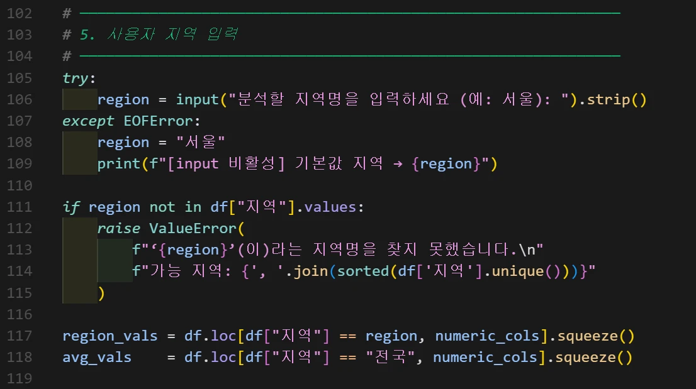Click 'numeric_cols' on line 118
Image resolution: width=696 pixels, height=389 pixels.
click(x=485, y=358)
